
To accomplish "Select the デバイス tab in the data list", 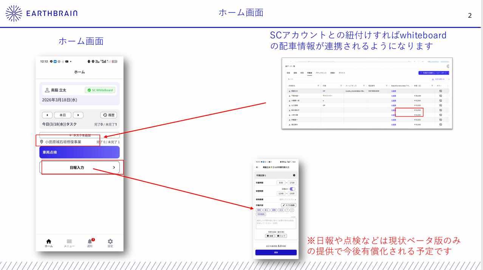I will tap(342, 73).
